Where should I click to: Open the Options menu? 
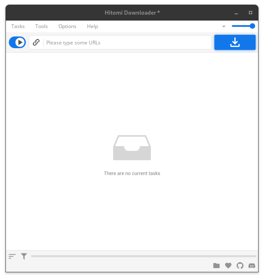point(67,26)
